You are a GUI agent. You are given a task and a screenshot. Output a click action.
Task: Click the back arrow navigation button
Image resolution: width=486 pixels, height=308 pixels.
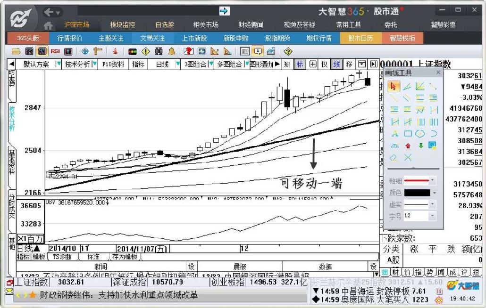tap(49, 12)
